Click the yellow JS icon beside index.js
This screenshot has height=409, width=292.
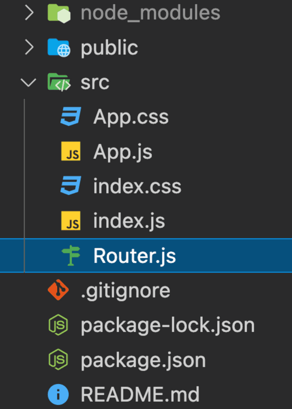pos(71,222)
